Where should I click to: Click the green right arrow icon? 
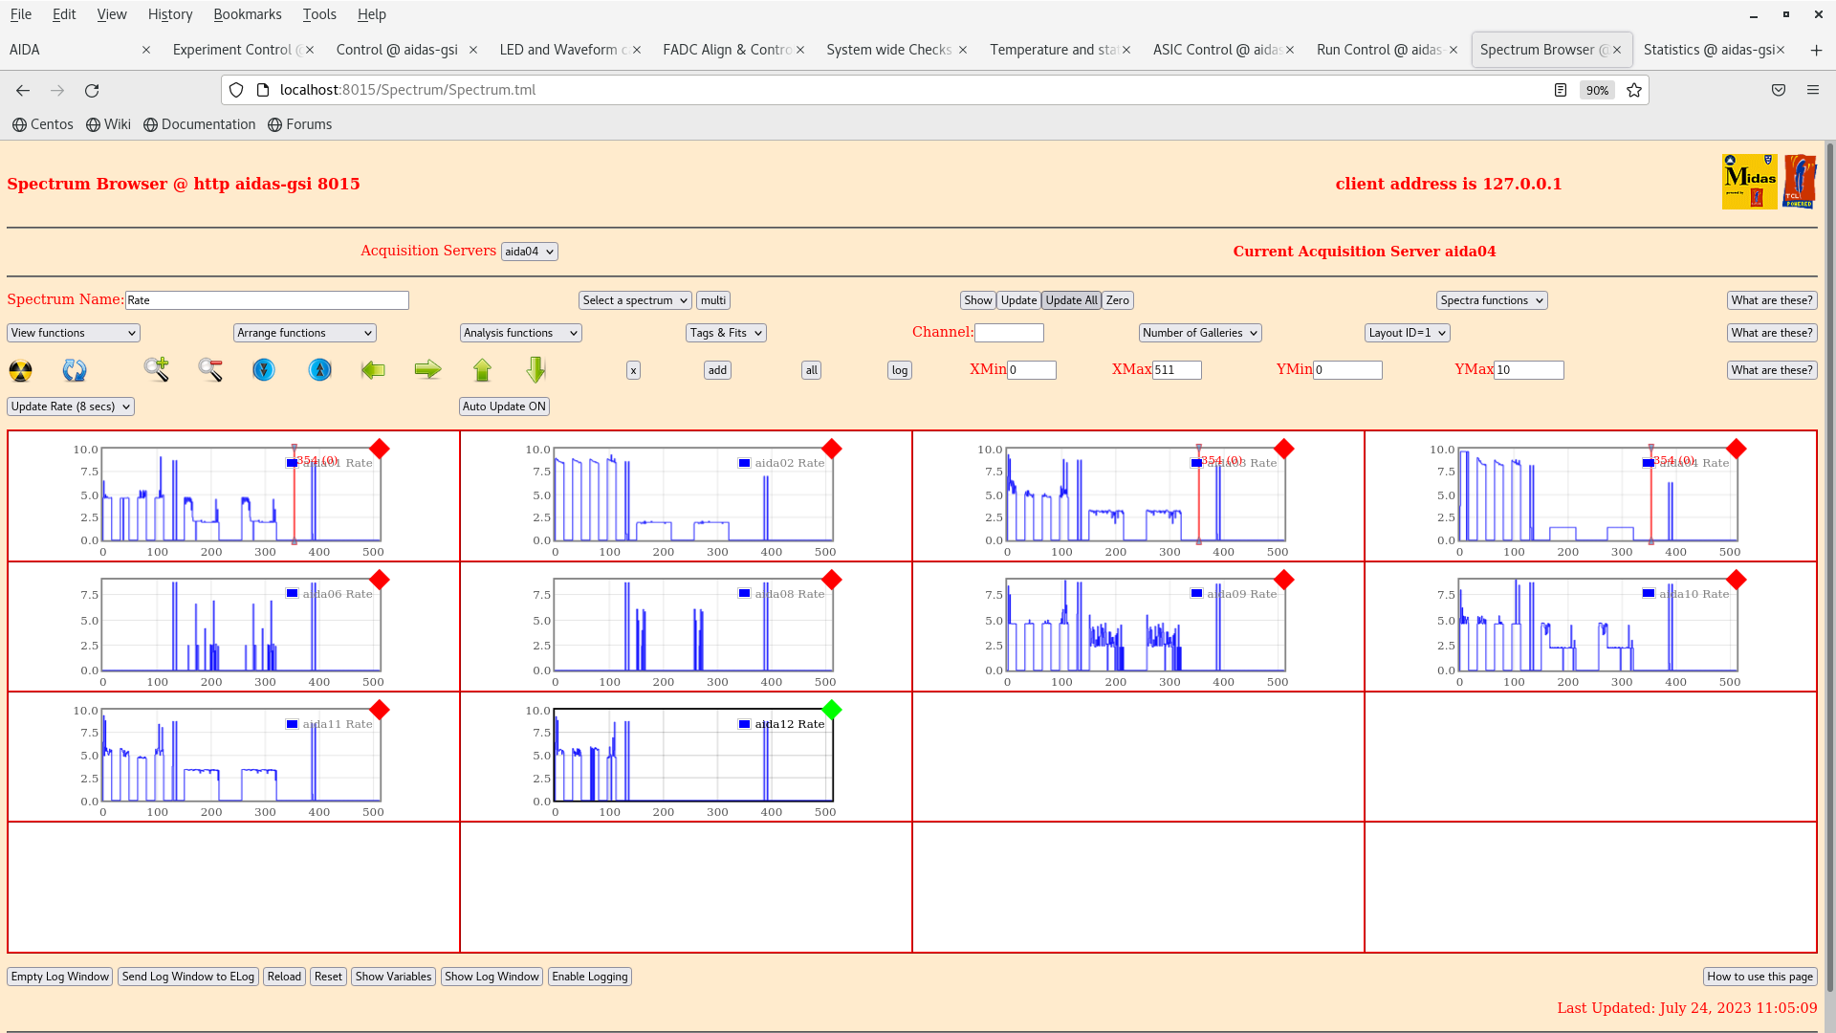(x=427, y=369)
